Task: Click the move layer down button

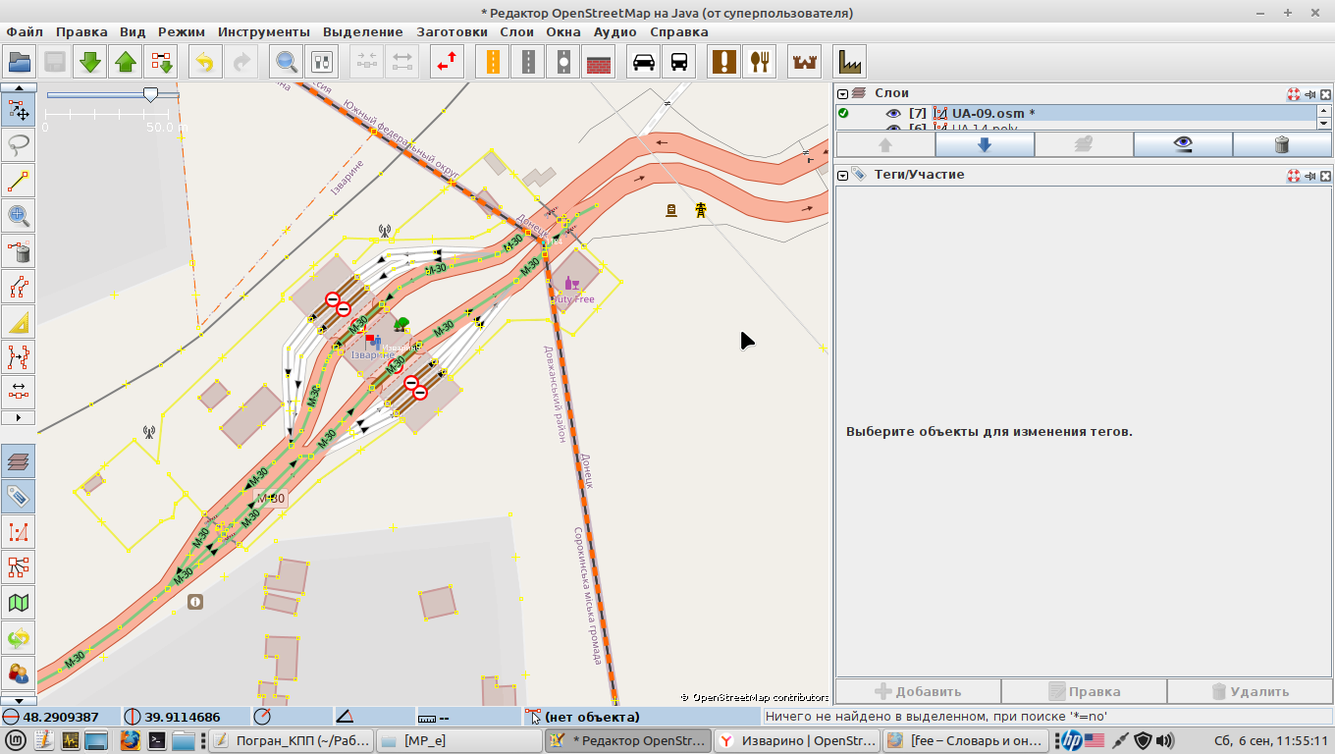Action: click(x=985, y=144)
